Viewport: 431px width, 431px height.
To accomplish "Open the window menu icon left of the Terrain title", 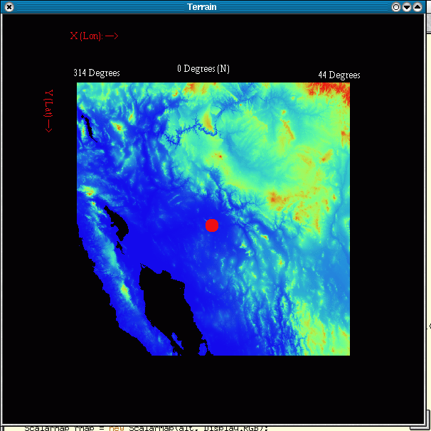I will point(7,6).
